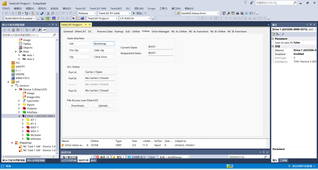Image resolution: width=318 pixels, height=170 pixels.
Task: Expand the SyncUnits tree node
Action: pos(19,101)
